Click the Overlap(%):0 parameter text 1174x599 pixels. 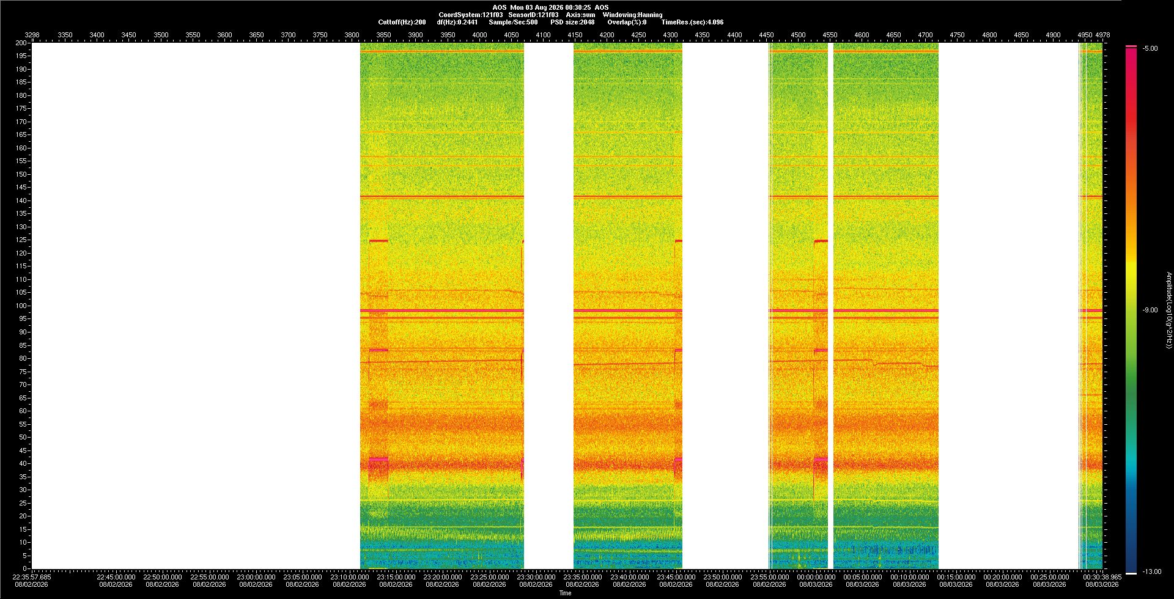[627, 22]
